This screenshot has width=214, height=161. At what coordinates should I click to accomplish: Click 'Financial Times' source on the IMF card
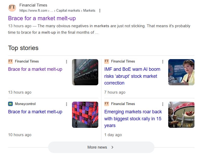tap(123, 61)
